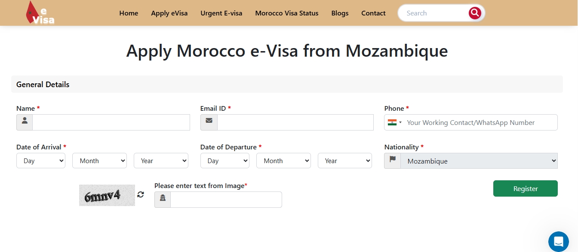Image resolution: width=578 pixels, height=252 pixels.
Task: Expand the Date of Arrival Month dropdown
Action: coord(99,161)
